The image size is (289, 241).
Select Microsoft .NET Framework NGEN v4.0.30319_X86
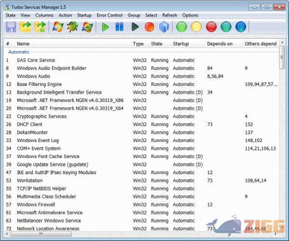[141, 100]
